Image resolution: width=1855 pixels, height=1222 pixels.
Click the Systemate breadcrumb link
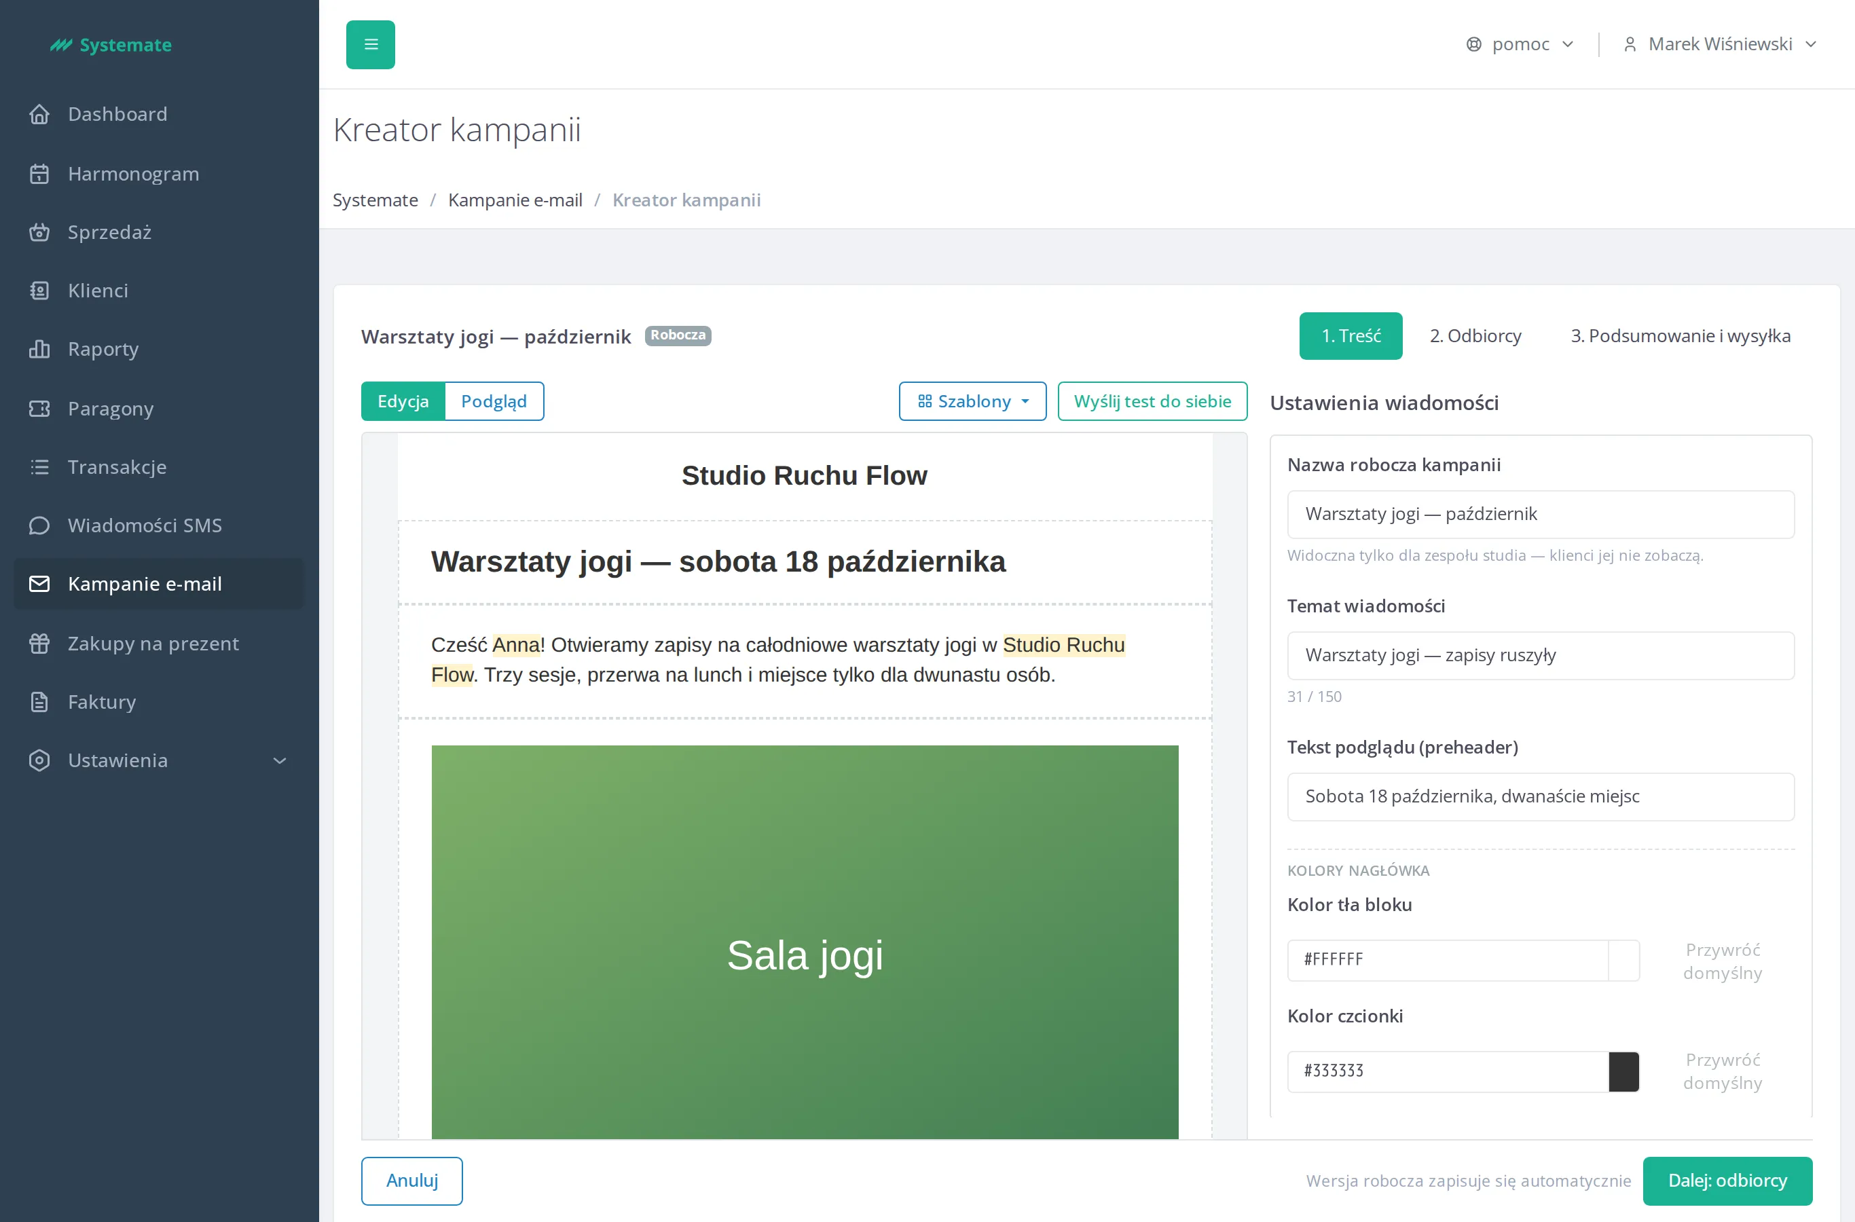pos(375,200)
